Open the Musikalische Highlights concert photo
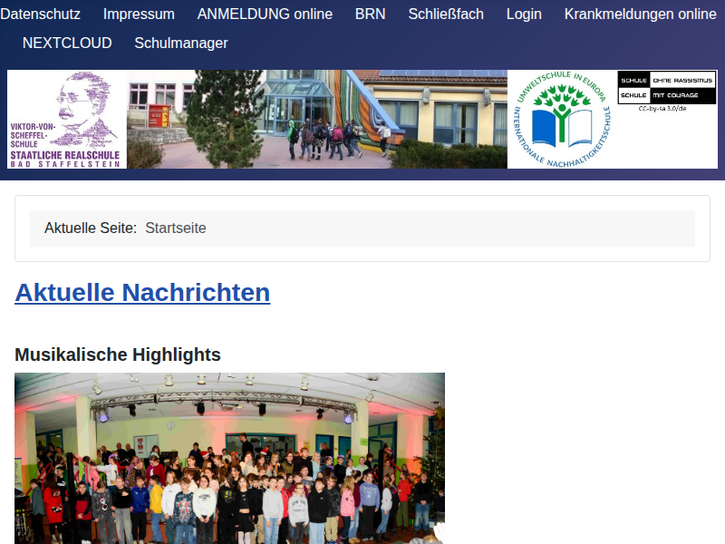The height and width of the screenshot is (544, 725). 229,458
